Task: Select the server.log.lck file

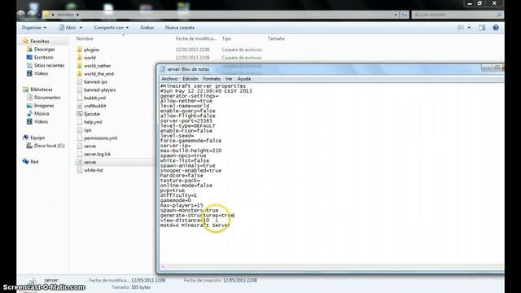Action: (x=97, y=154)
